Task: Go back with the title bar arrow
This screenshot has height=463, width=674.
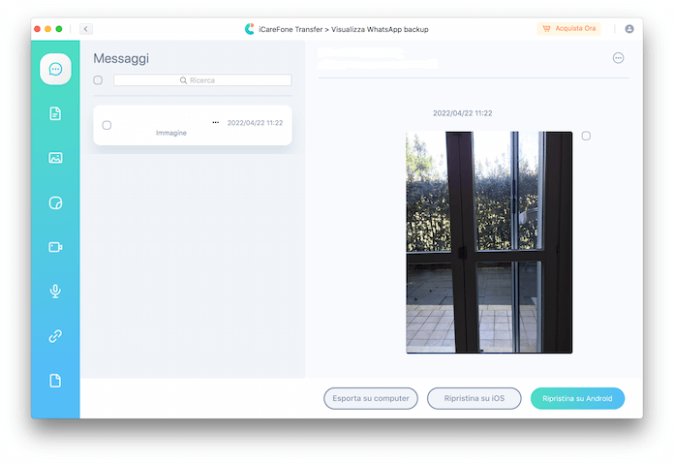Action: pos(86,29)
